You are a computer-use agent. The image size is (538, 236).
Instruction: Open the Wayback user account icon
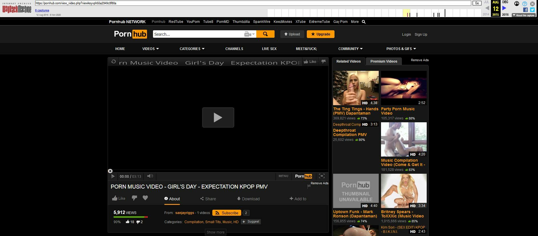click(517, 4)
